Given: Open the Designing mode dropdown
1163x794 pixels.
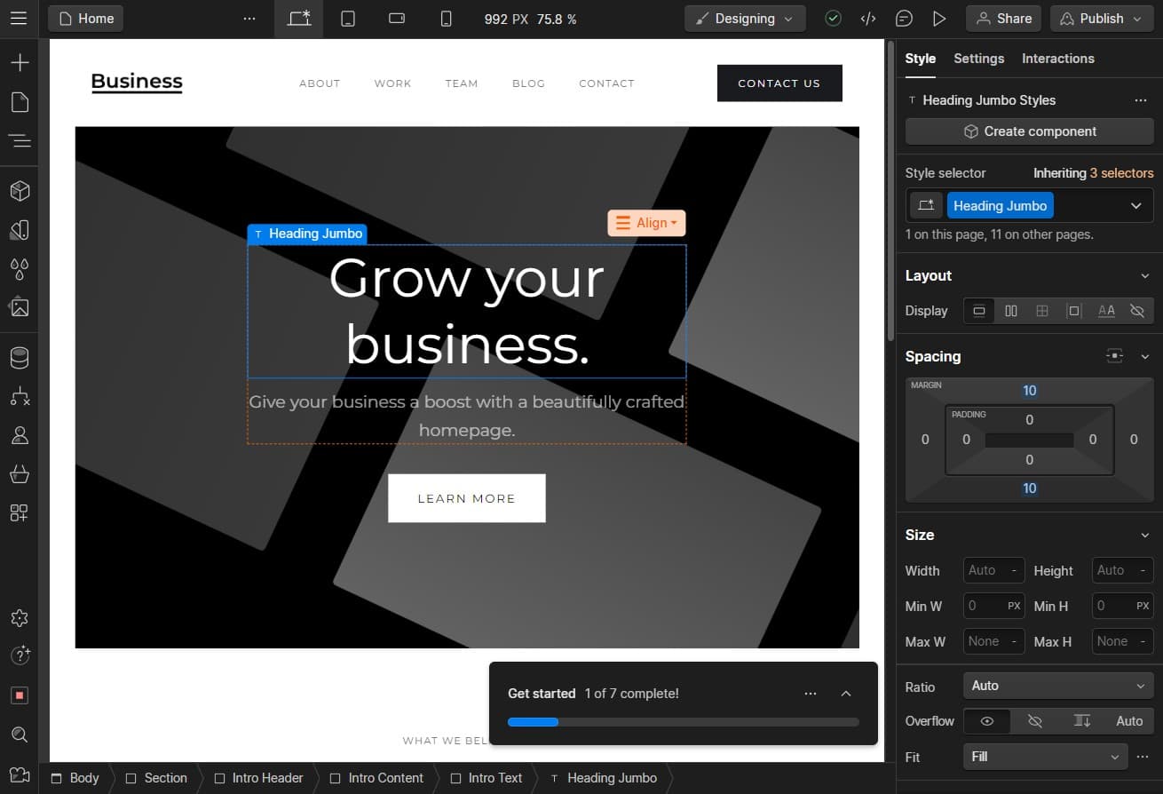Looking at the screenshot, I should 744,18.
